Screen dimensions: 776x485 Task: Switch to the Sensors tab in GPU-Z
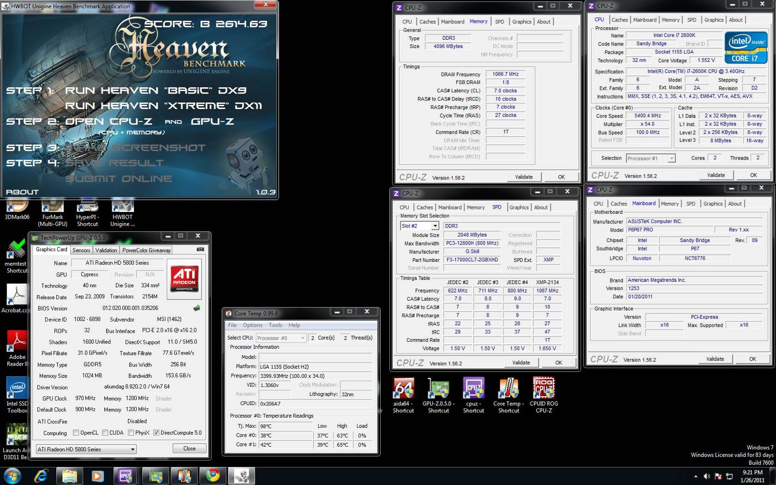click(81, 250)
